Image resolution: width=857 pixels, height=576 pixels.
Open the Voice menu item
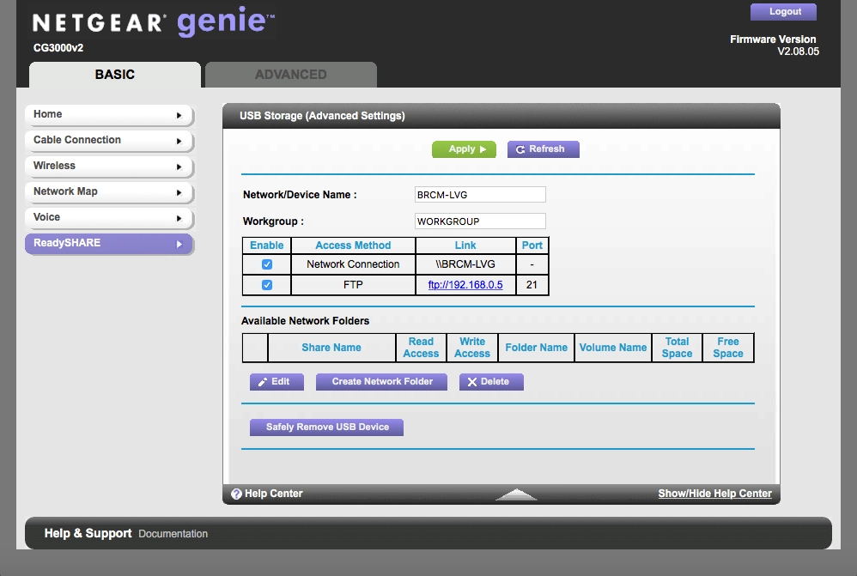109,217
